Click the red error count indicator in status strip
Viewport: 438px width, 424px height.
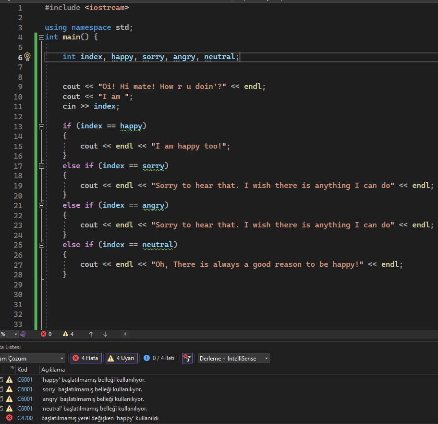coord(46,334)
